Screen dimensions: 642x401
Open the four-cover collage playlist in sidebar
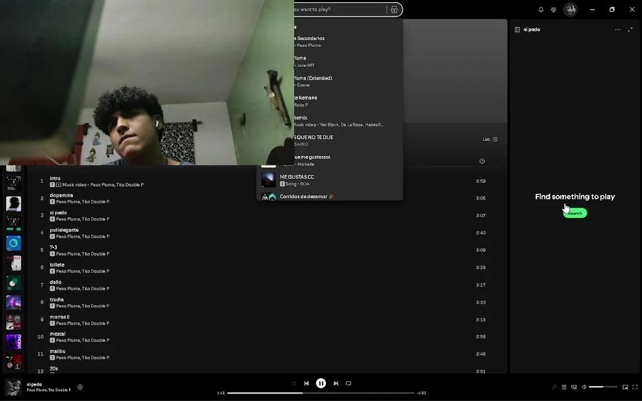point(13,322)
